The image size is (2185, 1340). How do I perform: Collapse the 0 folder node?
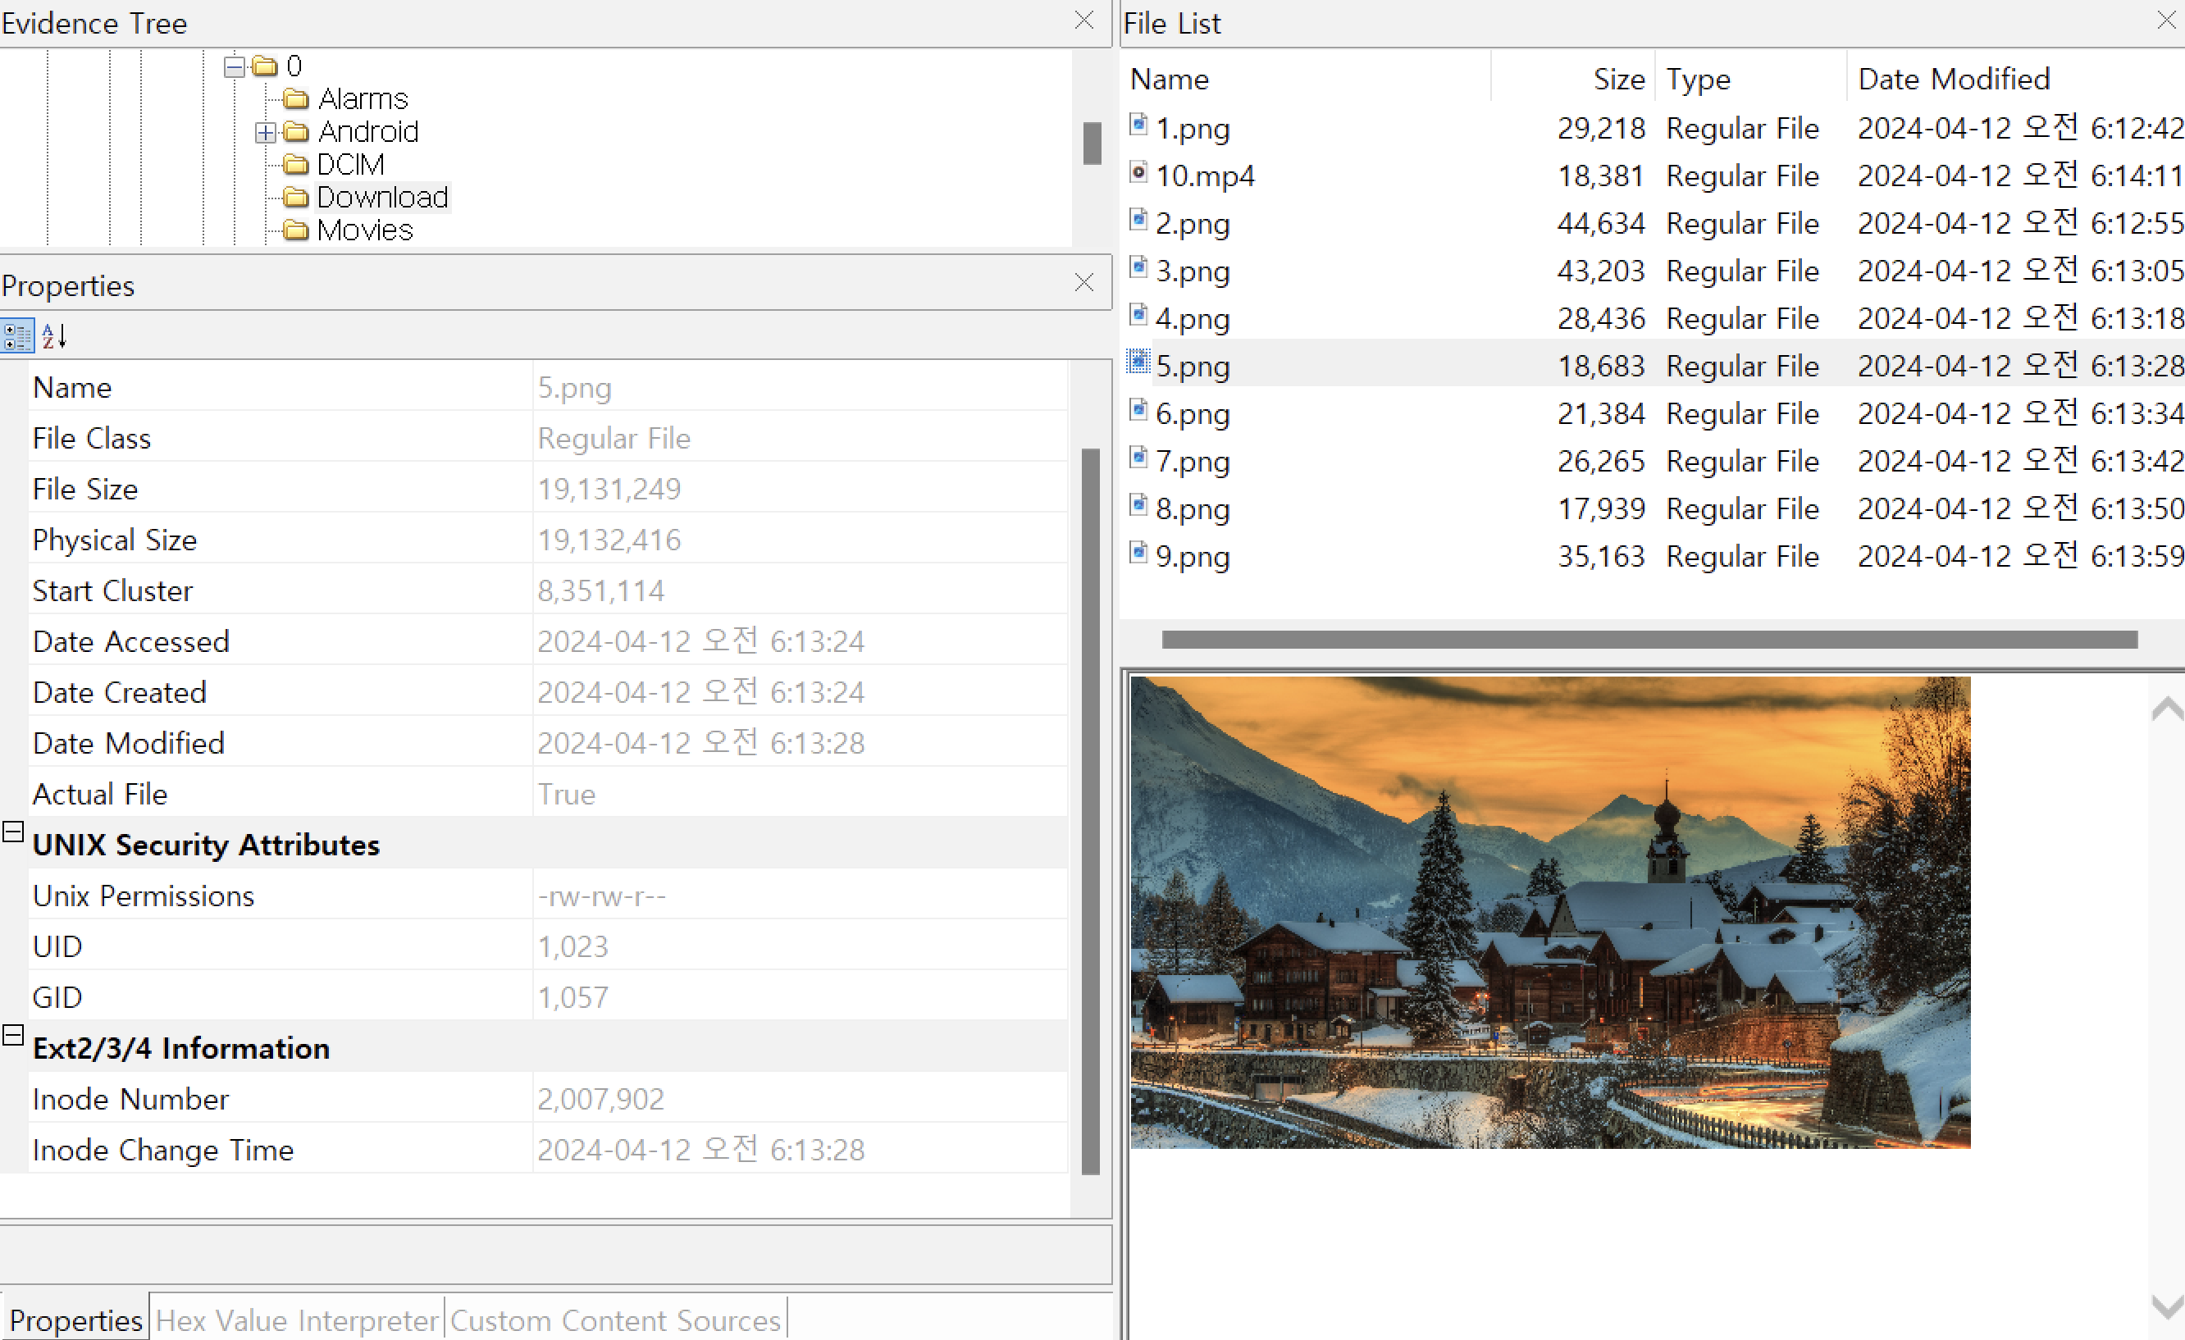[x=234, y=66]
